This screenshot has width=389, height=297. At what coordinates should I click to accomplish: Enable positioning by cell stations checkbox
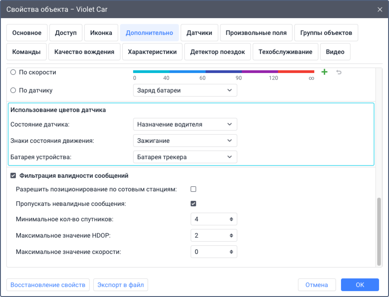pyautogui.click(x=193, y=189)
